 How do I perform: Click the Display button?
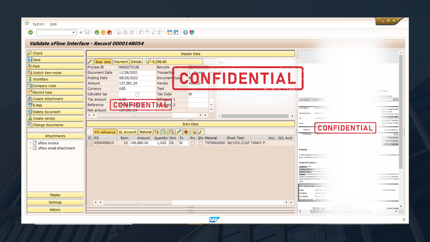tap(55, 195)
